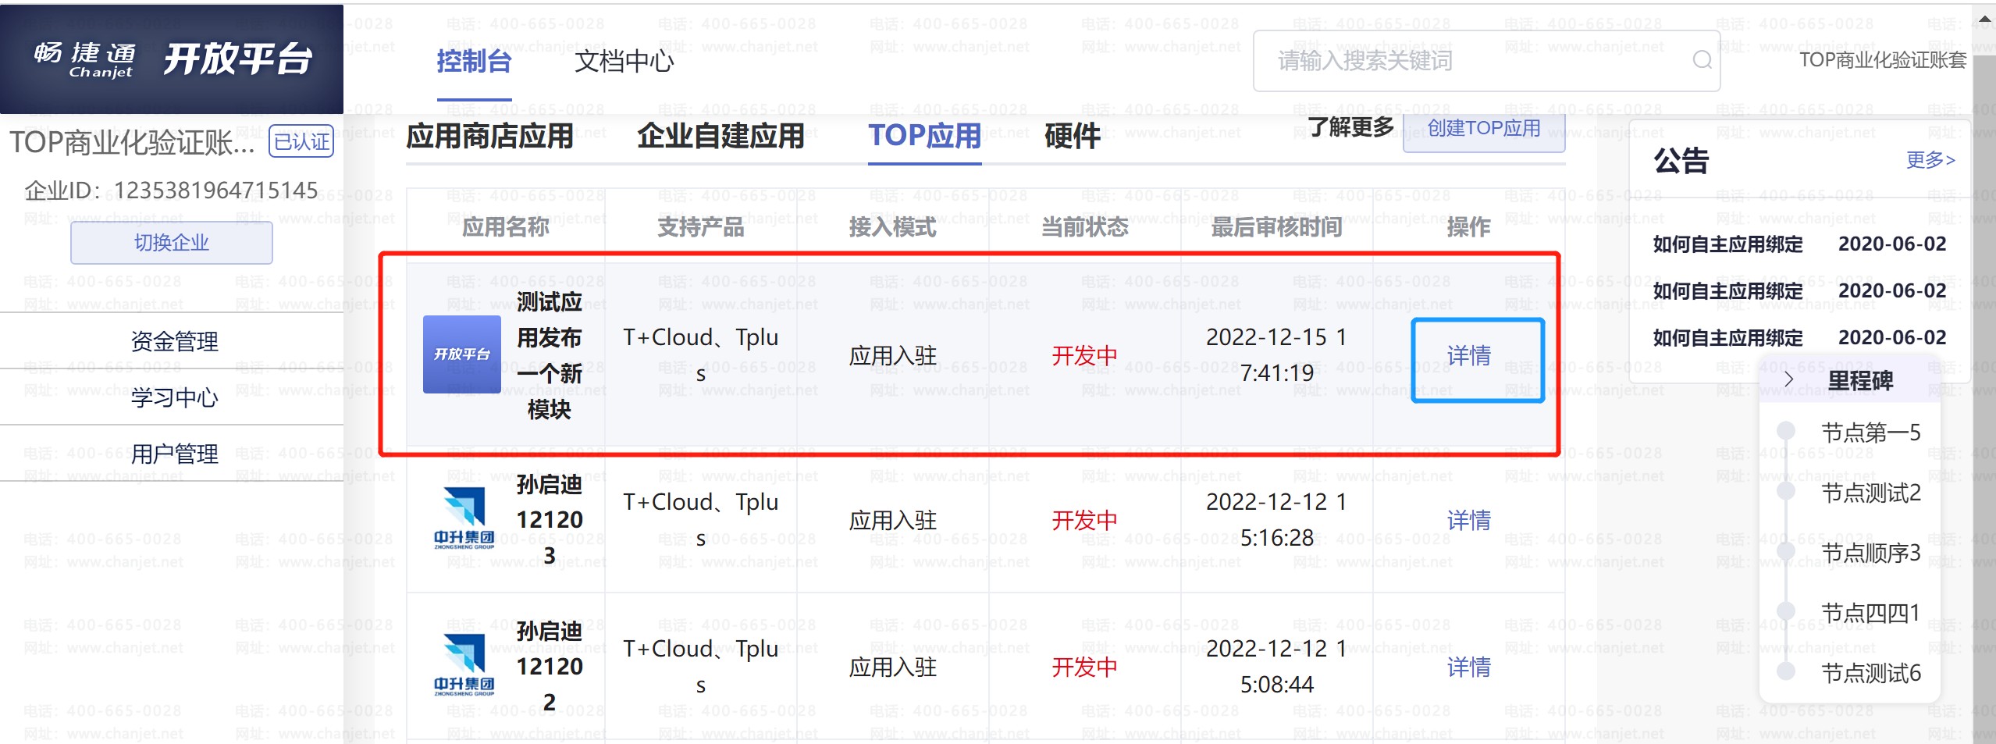Screen dimensions: 1996x744
Task: Click the 操作 column header
Action: 1468,227
